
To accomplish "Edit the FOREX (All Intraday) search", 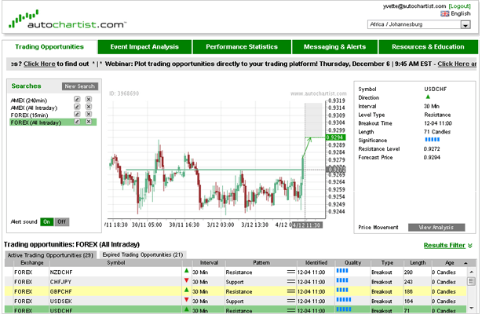I will pyautogui.click(x=77, y=122).
